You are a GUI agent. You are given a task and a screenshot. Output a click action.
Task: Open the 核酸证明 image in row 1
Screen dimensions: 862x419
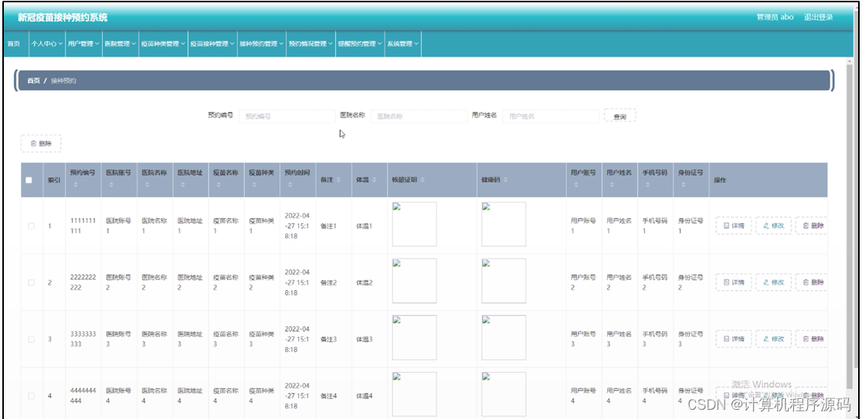click(415, 224)
